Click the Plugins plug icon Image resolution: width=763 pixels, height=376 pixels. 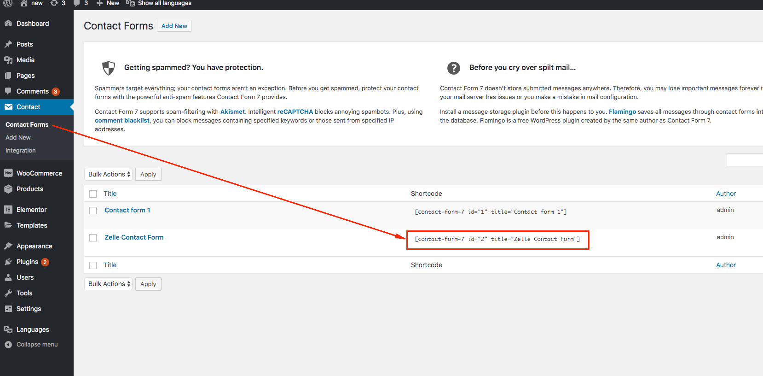pyautogui.click(x=8, y=262)
